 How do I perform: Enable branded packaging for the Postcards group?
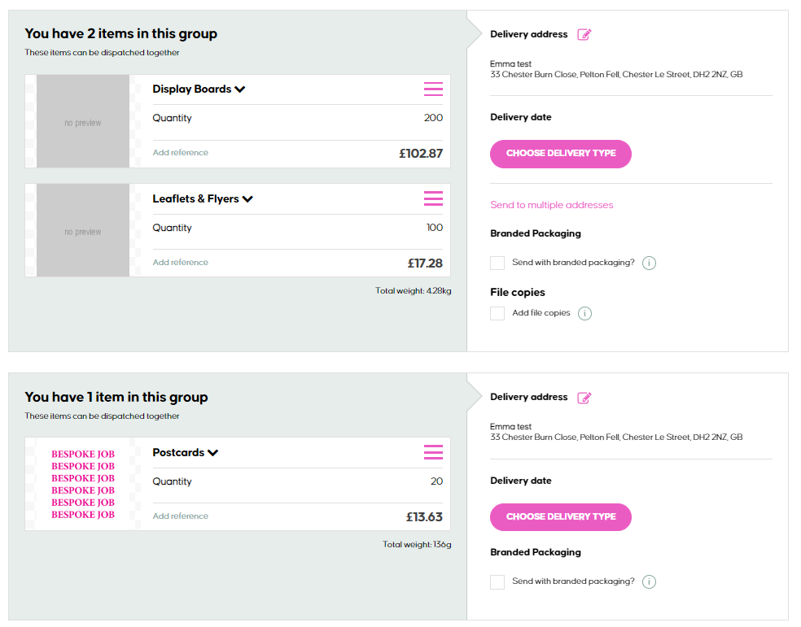pyautogui.click(x=497, y=581)
